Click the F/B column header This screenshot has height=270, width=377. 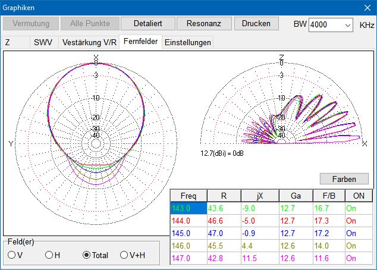pyautogui.click(x=329, y=196)
